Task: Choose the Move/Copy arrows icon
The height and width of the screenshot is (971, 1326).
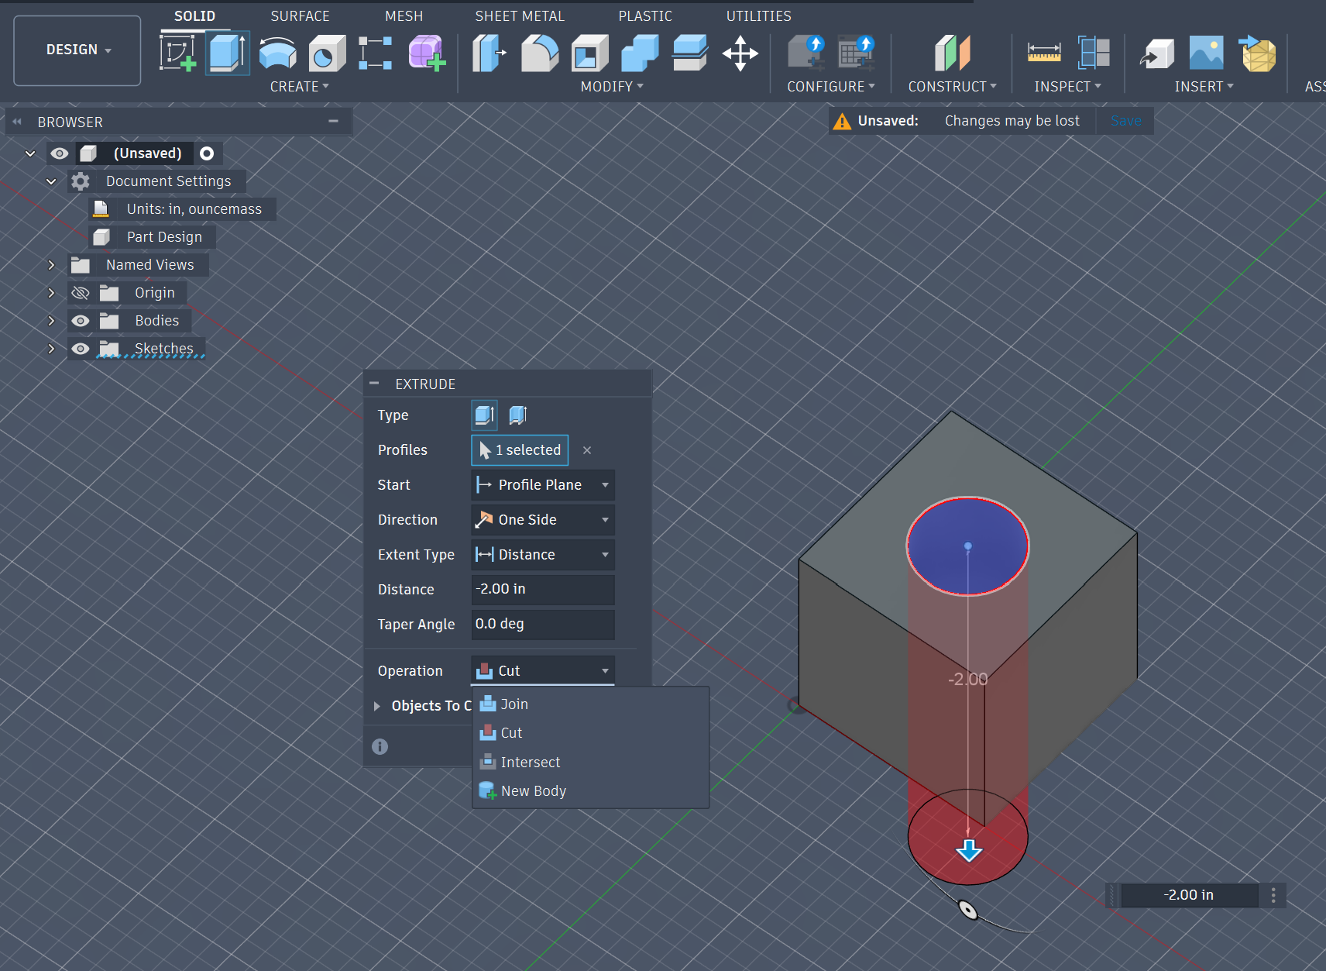Action: pos(740,53)
